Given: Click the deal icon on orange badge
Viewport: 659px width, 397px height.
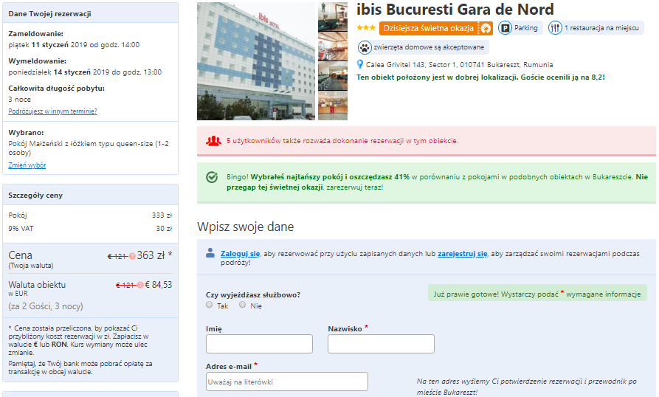Looking at the screenshot, I should [486, 28].
